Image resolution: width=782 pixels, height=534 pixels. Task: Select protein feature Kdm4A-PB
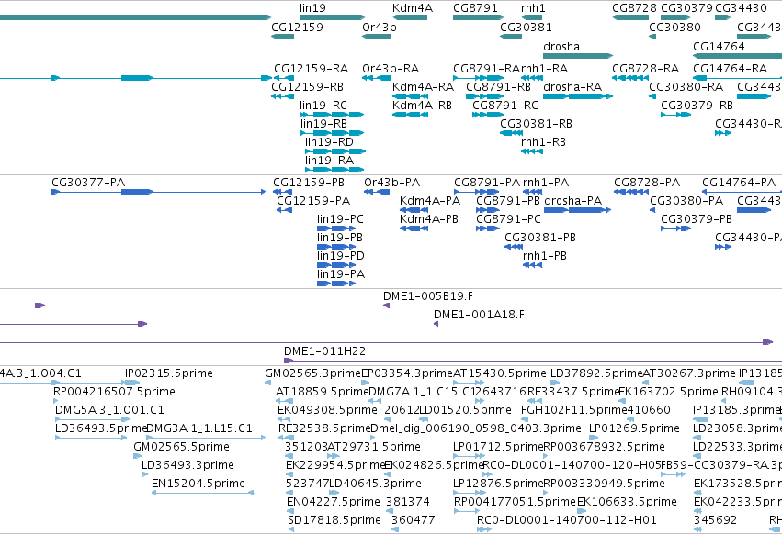pyautogui.click(x=414, y=228)
